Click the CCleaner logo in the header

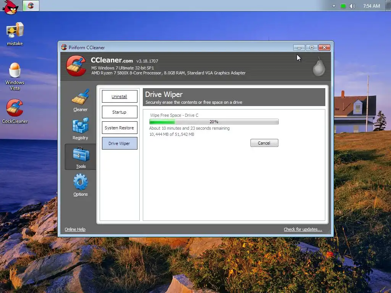click(76, 66)
